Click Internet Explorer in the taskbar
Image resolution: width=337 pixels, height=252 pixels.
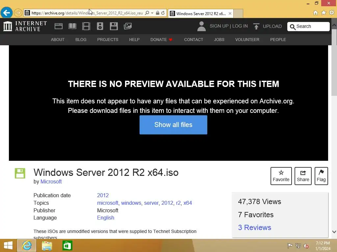coord(27,245)
